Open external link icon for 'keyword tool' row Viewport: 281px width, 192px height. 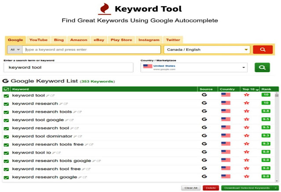coord(52,96)
